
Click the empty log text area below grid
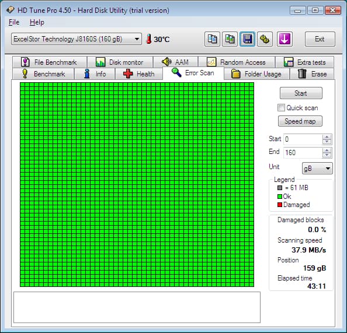(x=137, y=307)
